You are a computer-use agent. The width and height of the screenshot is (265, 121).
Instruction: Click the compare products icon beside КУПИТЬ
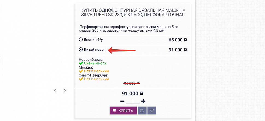point(142,111)
